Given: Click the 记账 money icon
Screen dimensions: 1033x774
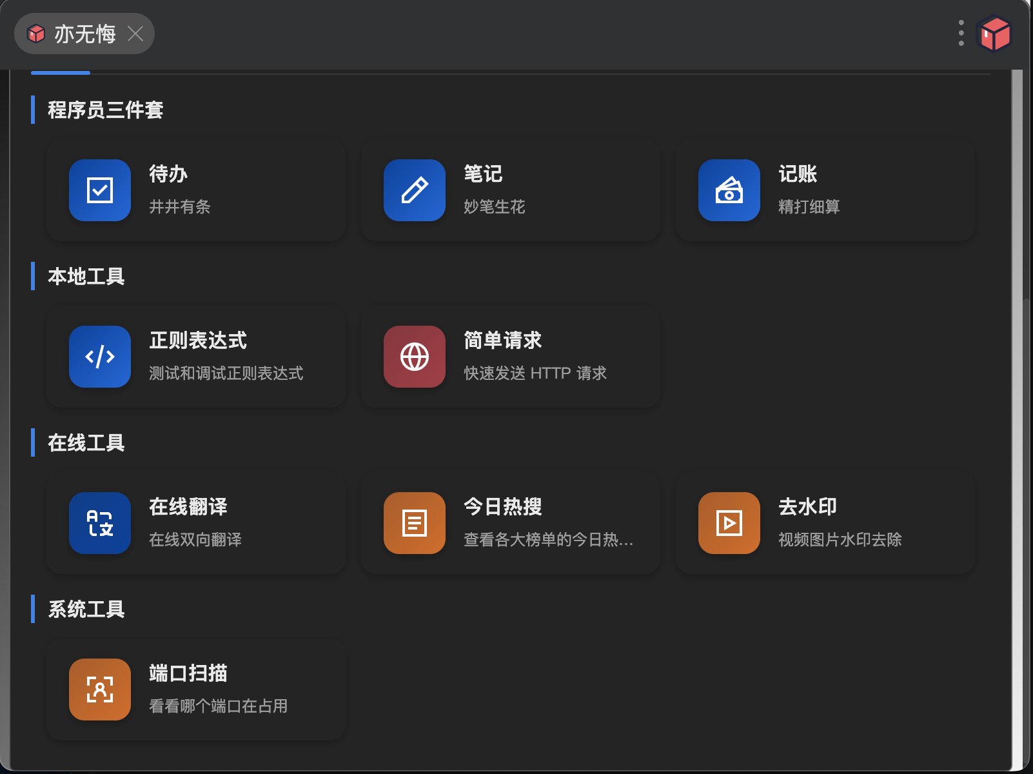Looking at the screenshot, I should coord(729,190).
